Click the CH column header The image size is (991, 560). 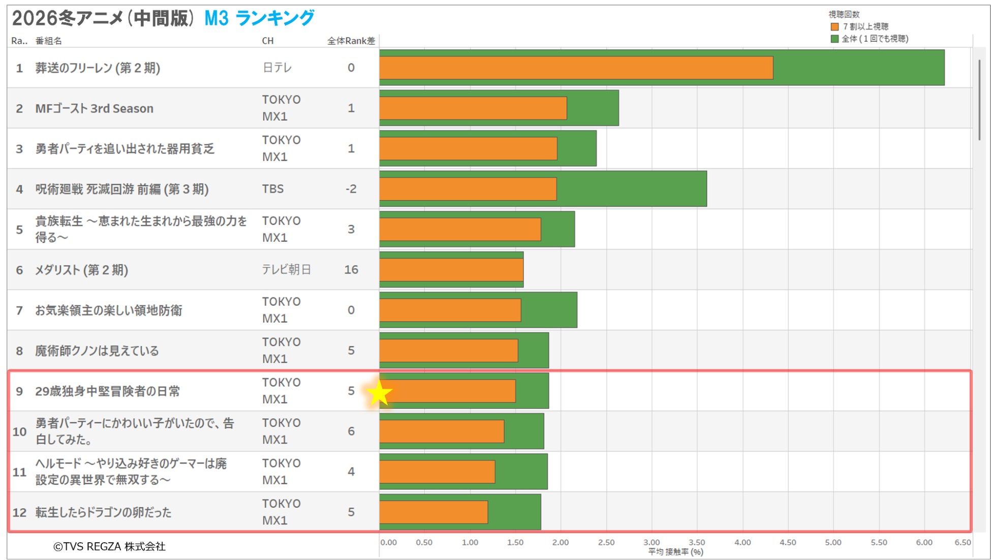point(268,41)
